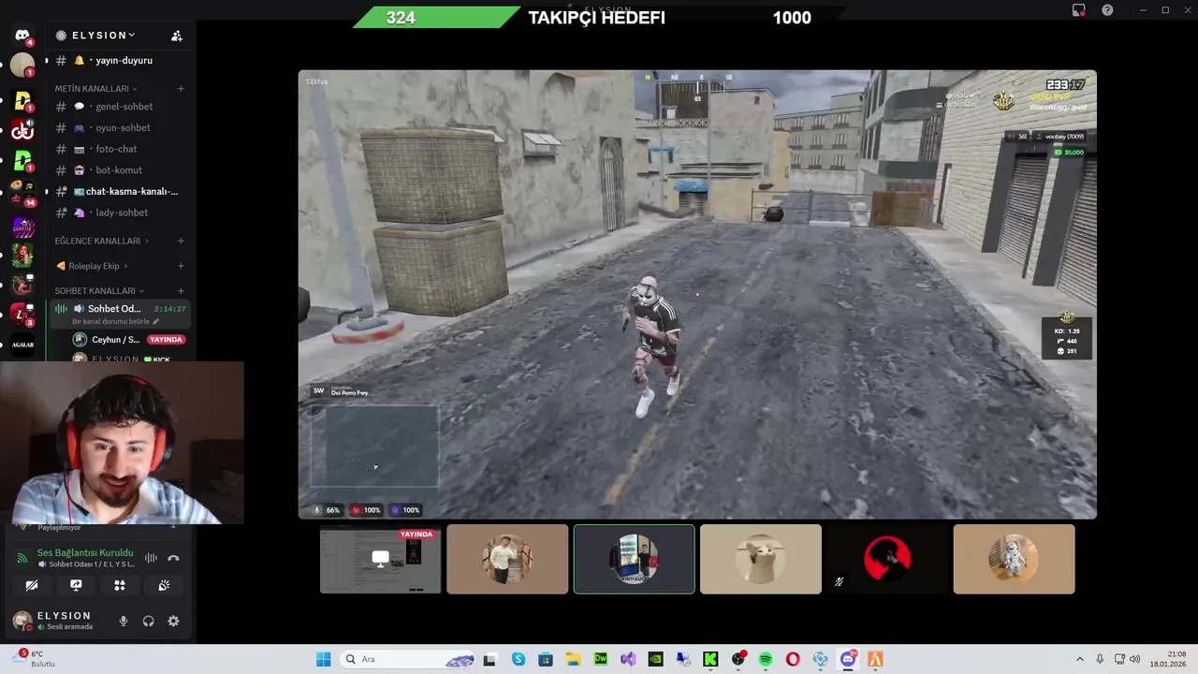Open the GAMETOK server icon
The image size is (1198, 674).
click(22, 226)
